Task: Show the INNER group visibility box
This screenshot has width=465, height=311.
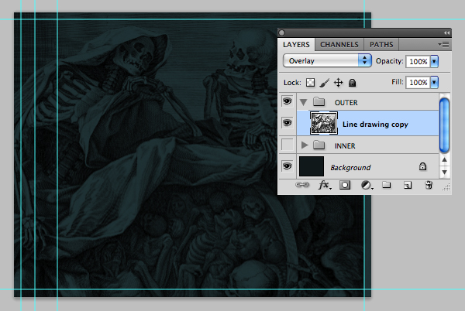Action: (x=287, y=145)
